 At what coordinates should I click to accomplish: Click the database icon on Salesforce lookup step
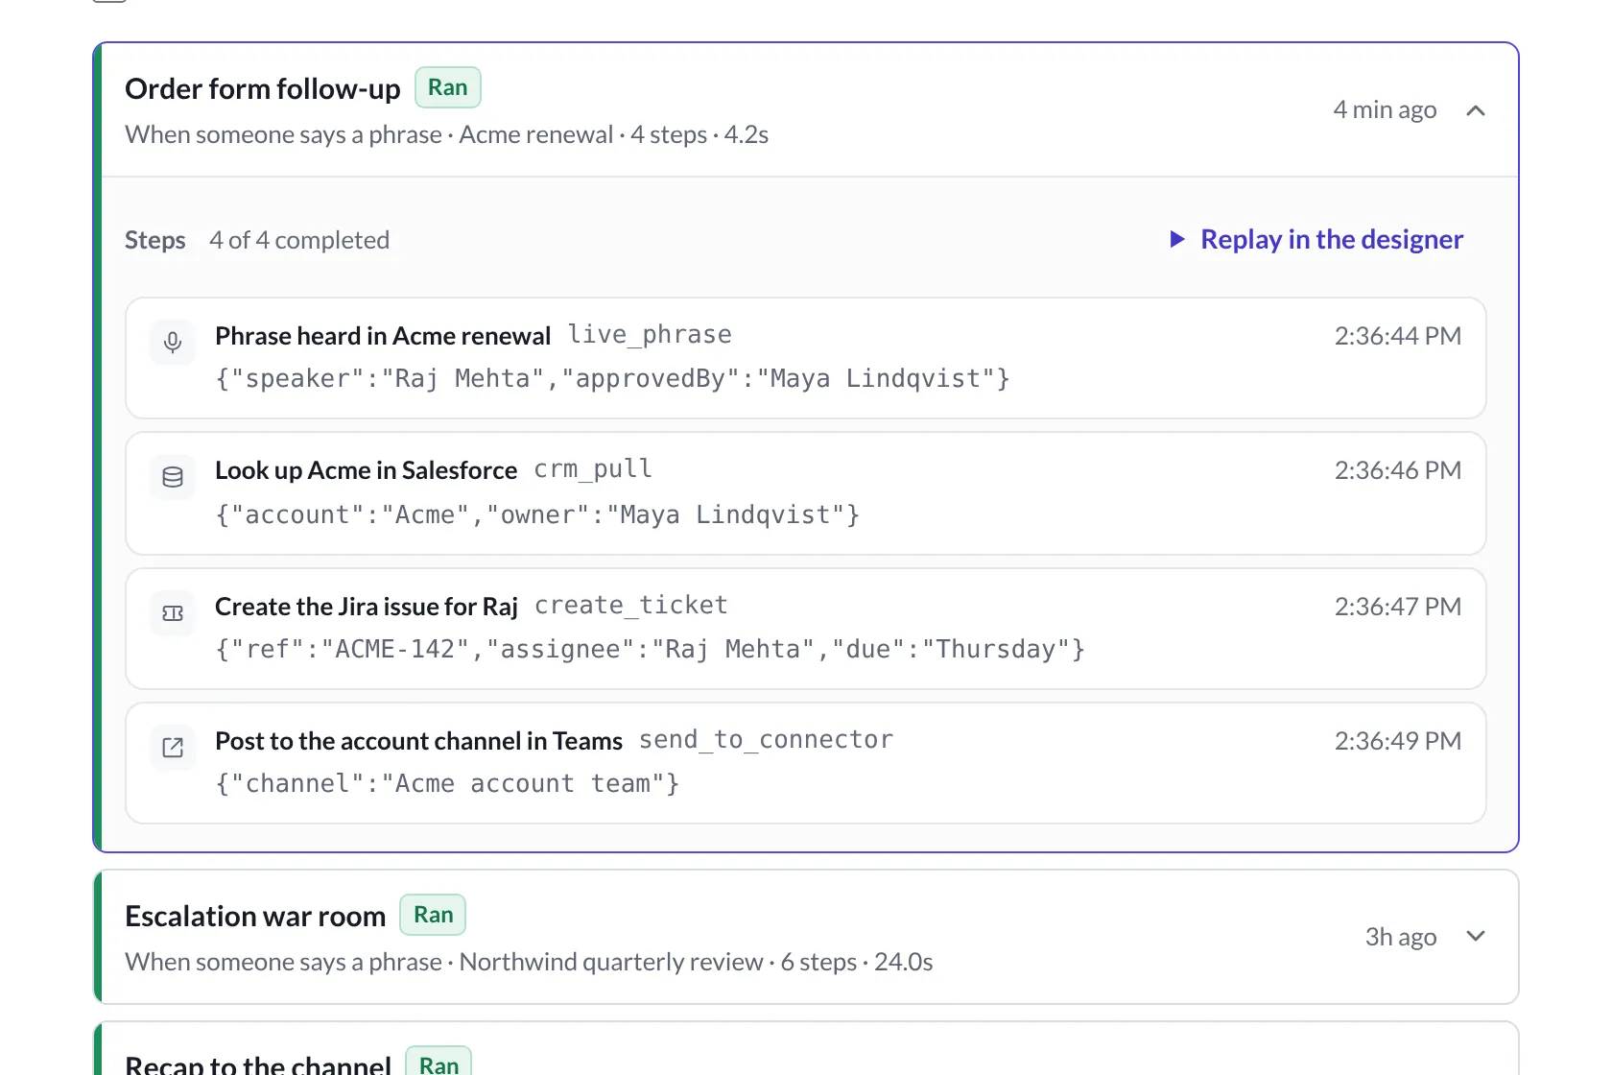pos(173,477)
